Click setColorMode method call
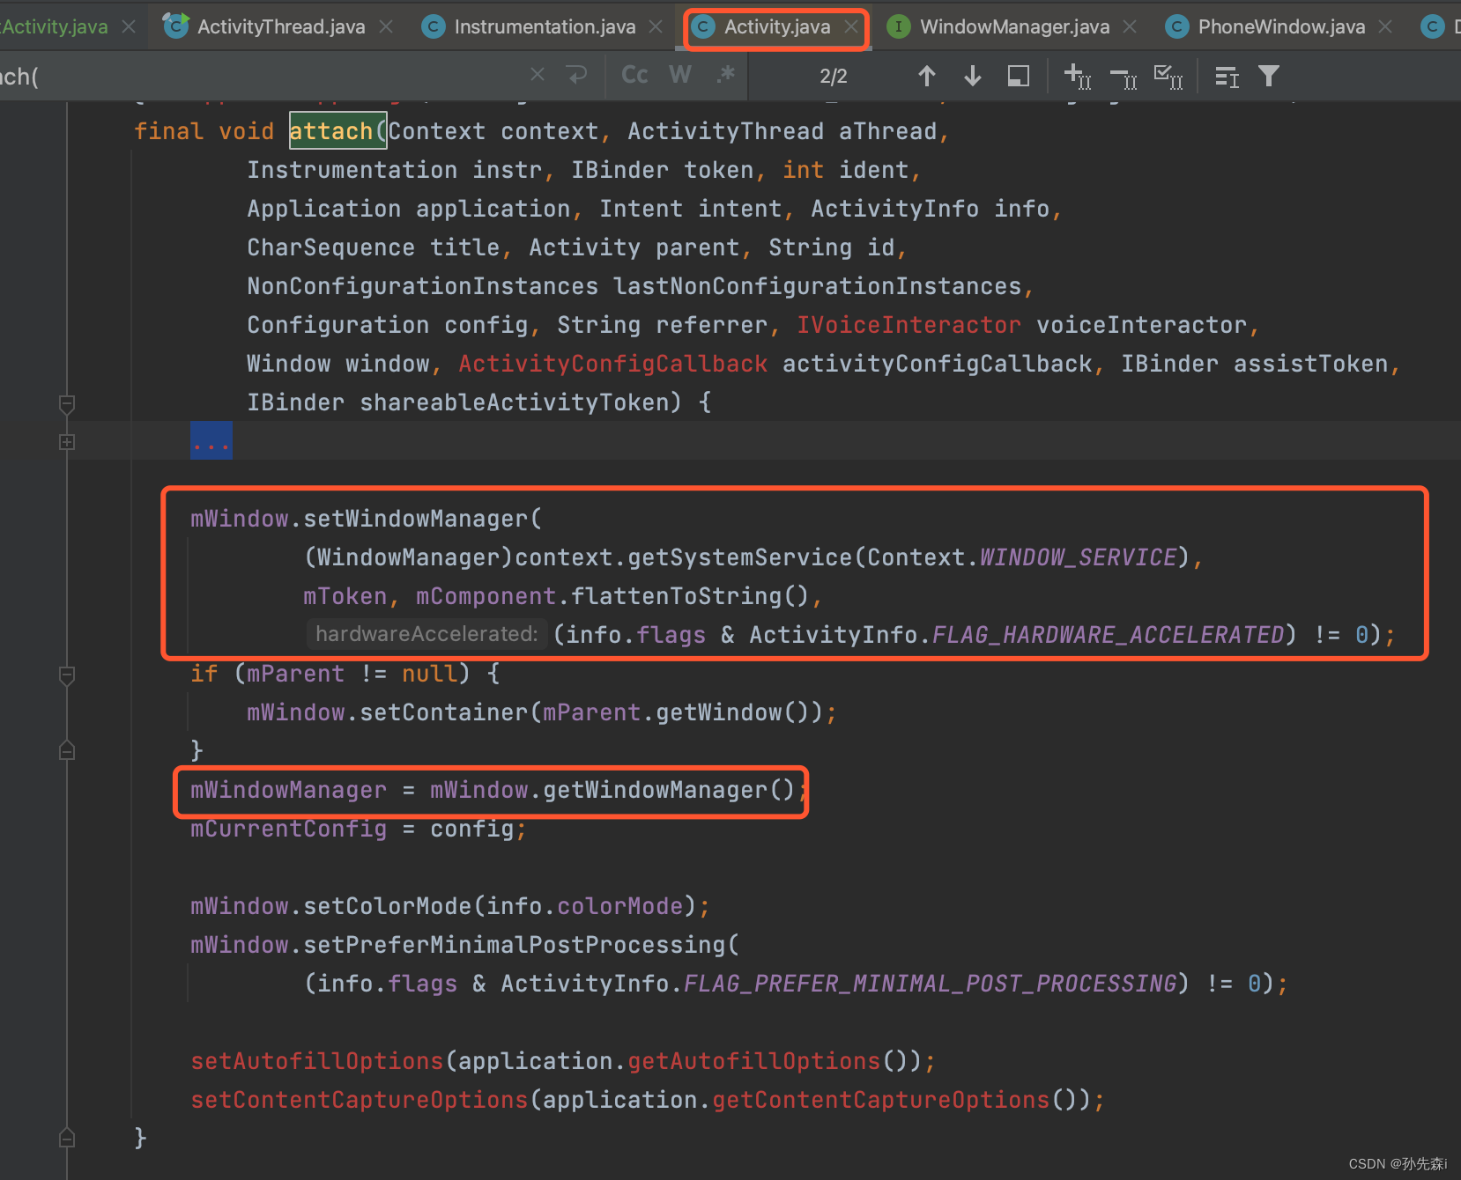Image resolution: width=1461 pixels, height=1180 pixels. tap(388, 906)
